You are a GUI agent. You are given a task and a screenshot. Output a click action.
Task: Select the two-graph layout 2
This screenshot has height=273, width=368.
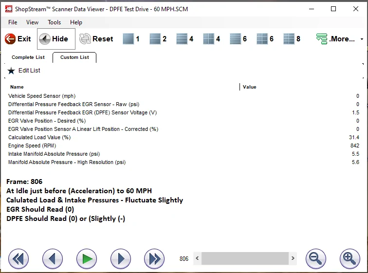[158, 39]
